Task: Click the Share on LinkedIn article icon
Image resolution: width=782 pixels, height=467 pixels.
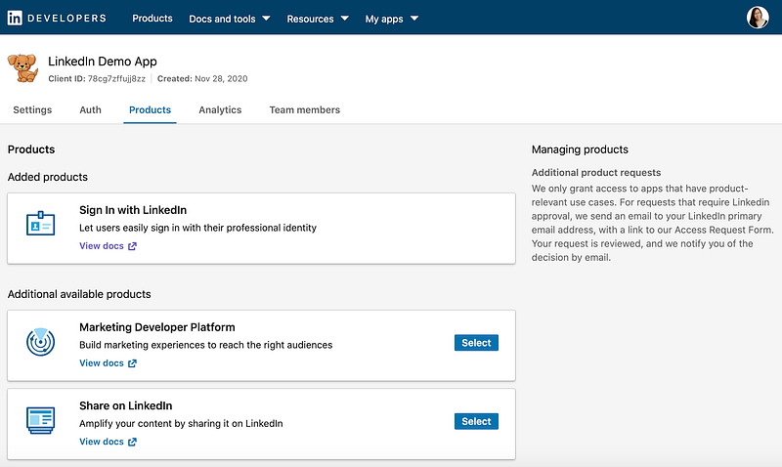Action: 40,420
